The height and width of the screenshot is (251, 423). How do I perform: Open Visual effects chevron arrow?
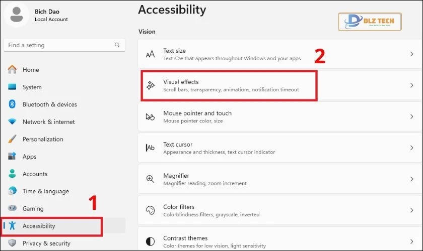[411, 85]
